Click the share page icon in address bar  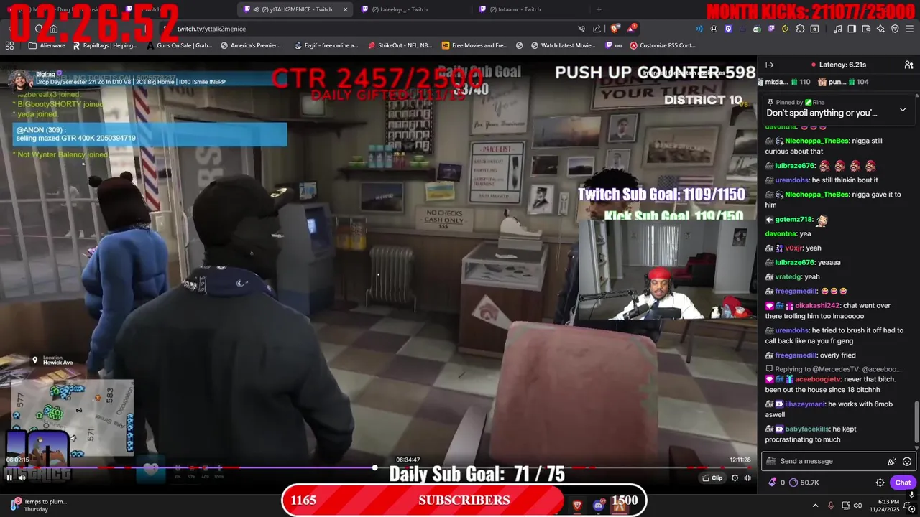pos(597,29)
